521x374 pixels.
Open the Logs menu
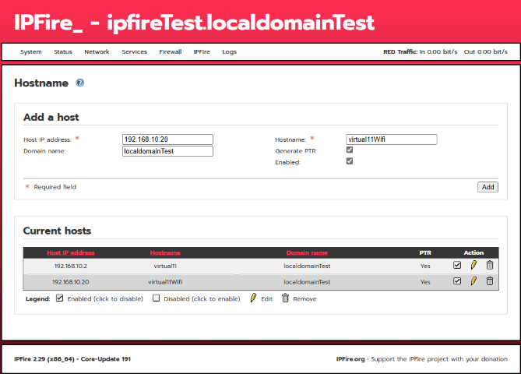pos(229,52)
